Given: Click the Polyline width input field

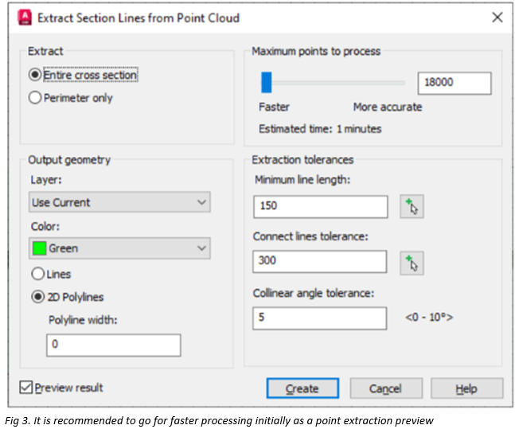Looking at the screenshot, I should 114,345.
